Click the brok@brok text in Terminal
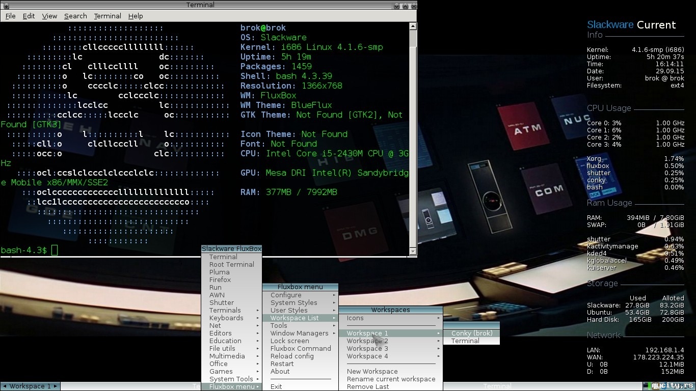Screen dimensions: 696x391 [263, 28]
